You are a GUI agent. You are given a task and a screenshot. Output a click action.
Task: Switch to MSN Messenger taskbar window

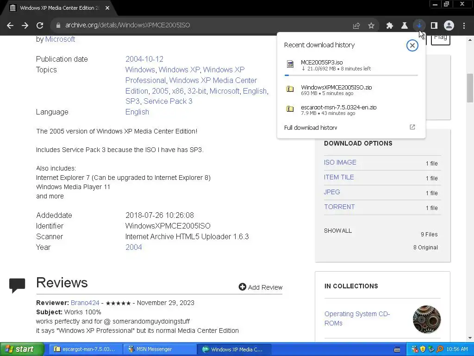160,350
